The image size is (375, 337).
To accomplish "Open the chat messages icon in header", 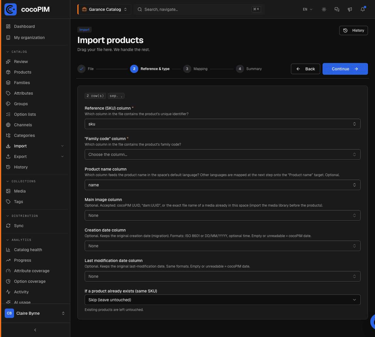I will (337, 9).
